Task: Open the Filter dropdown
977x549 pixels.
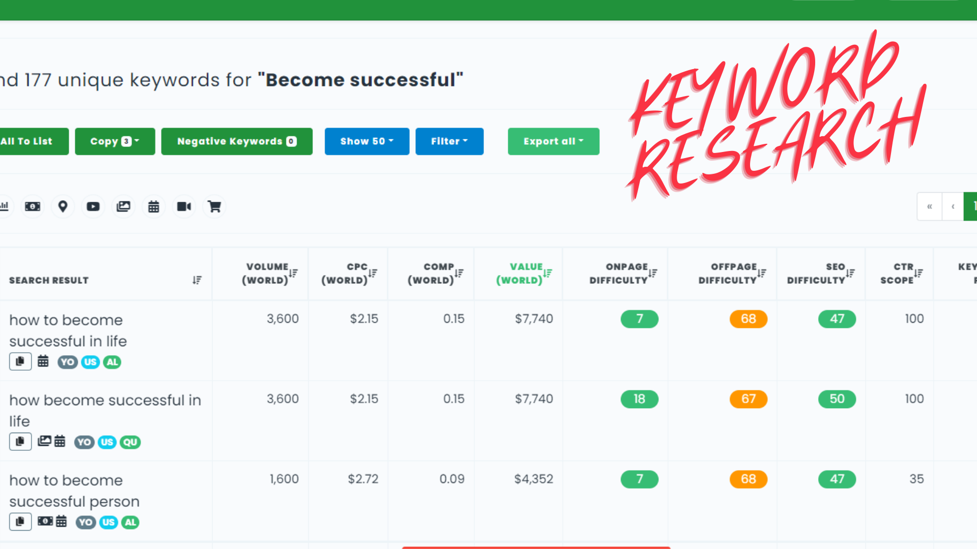Action: tap(449, 141)
